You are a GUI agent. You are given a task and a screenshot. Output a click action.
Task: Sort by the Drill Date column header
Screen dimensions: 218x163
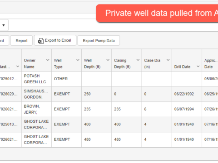(x=182, y=67)
